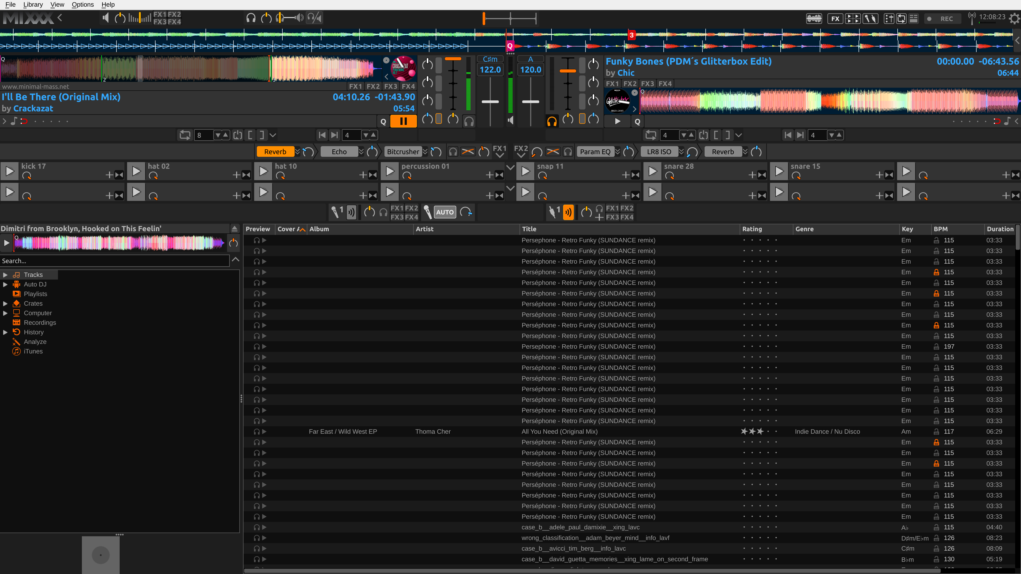
Task: Pause deck 1 playback
Action: pos(403,121)
